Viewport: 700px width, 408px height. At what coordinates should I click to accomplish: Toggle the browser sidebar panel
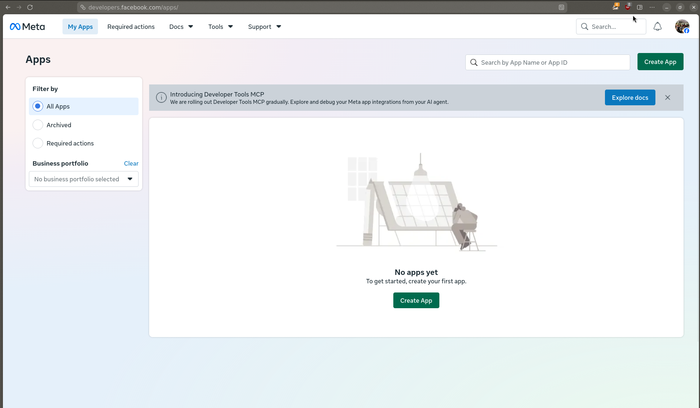640,7
